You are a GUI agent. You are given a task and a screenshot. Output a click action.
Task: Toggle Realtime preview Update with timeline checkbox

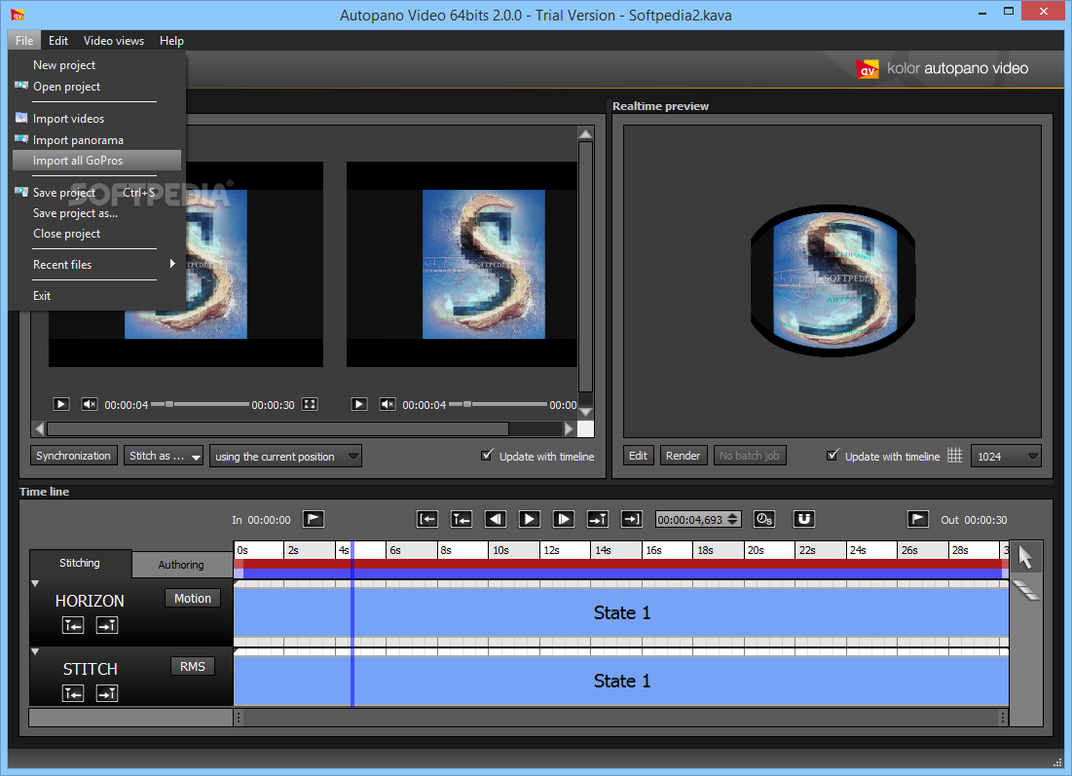(832, 456)
